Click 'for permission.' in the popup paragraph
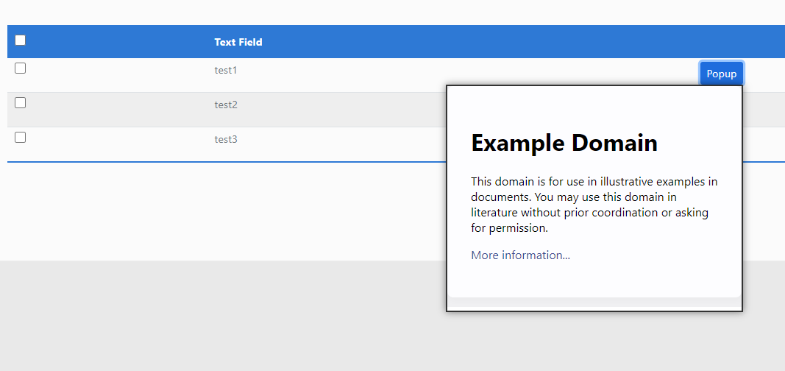 (509, 228)
